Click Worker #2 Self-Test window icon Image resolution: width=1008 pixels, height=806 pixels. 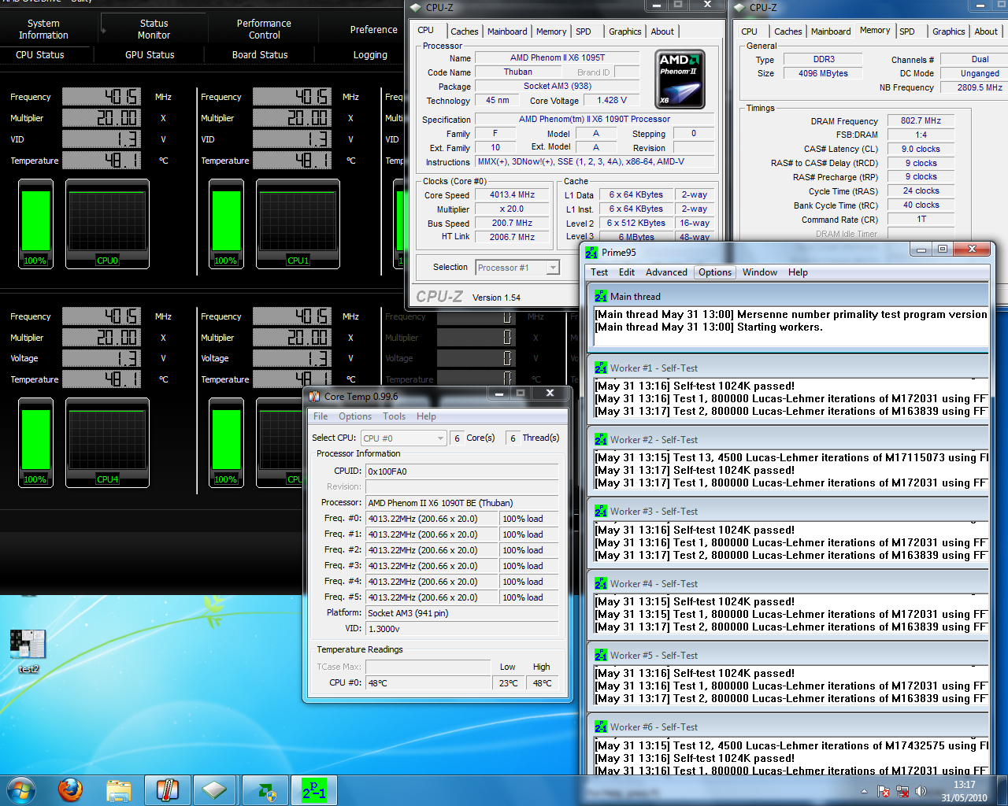tap(601, 439)
